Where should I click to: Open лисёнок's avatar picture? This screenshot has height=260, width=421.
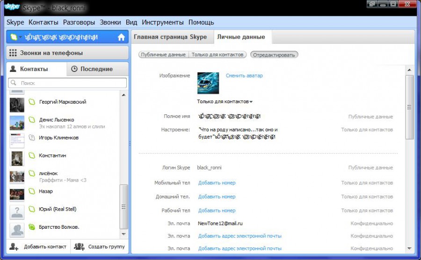point(17,176)
